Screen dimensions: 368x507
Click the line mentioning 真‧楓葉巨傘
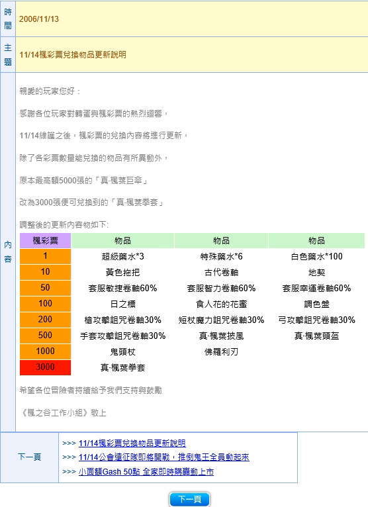83,180
